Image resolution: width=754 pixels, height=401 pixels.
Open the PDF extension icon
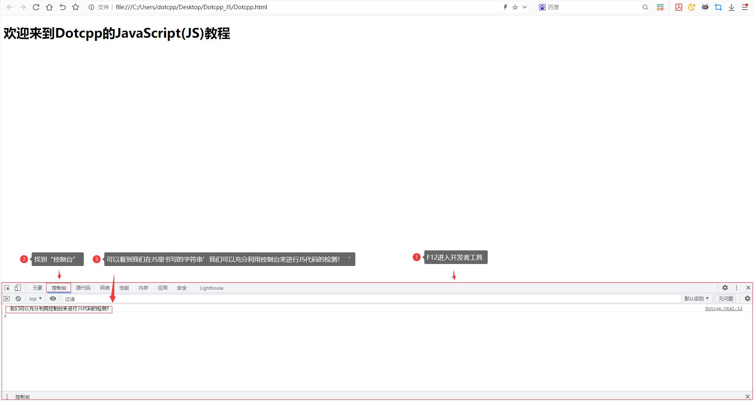[x=679, y=7]
